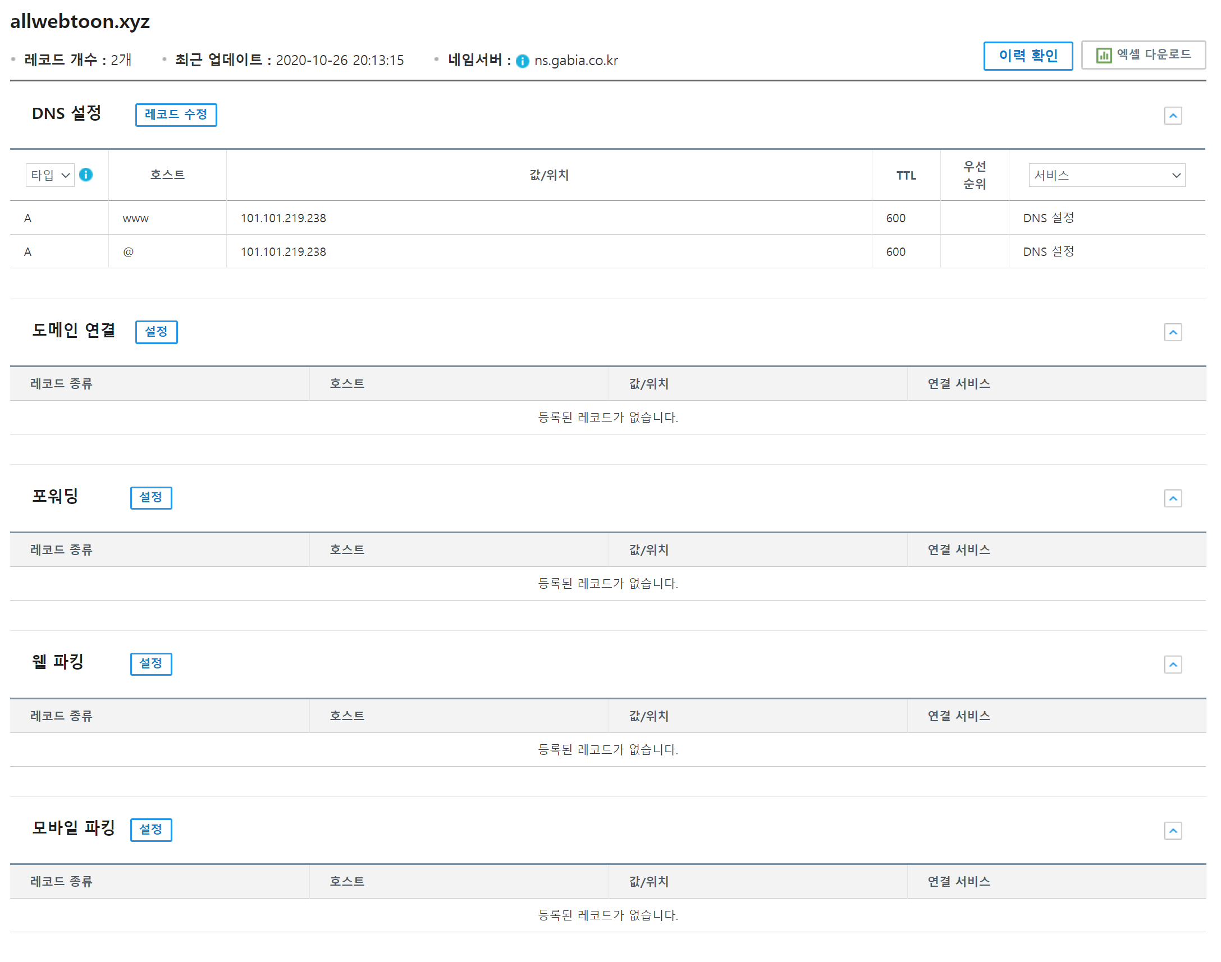This screenshot has width=1221, height=962.
Task: Open 설정 next to 웹 파킹
Action: point(150,664)
